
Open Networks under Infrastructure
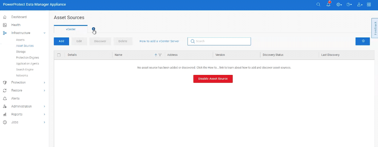pyautogui.click(x=22, y=76)
